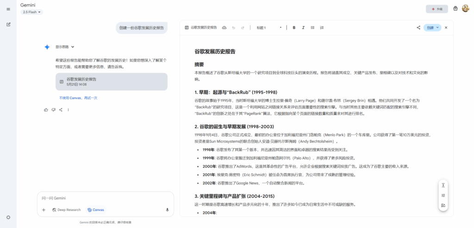
Task: Open settings gear in the sidebar
Action: (x=8, y=217)
